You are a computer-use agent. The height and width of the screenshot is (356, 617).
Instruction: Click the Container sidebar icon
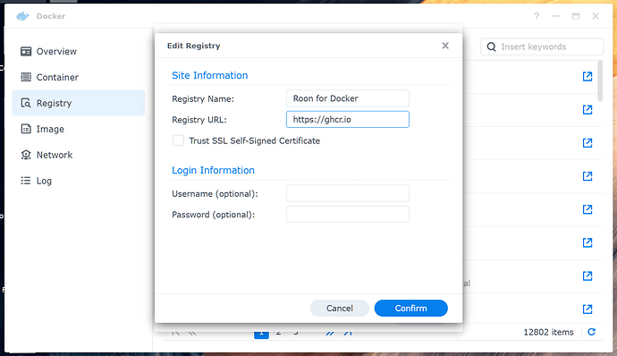pos(26,77)
